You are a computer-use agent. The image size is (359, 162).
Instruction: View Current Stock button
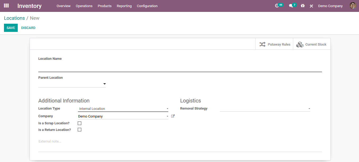tap(312, 44)
